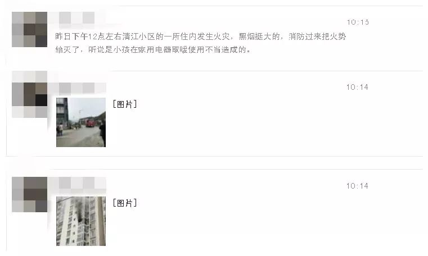Image resolution: width=428 pixels, height=256 pixels.
Task: Click the blurred sender name above the street photo
Action: point(77,88)
